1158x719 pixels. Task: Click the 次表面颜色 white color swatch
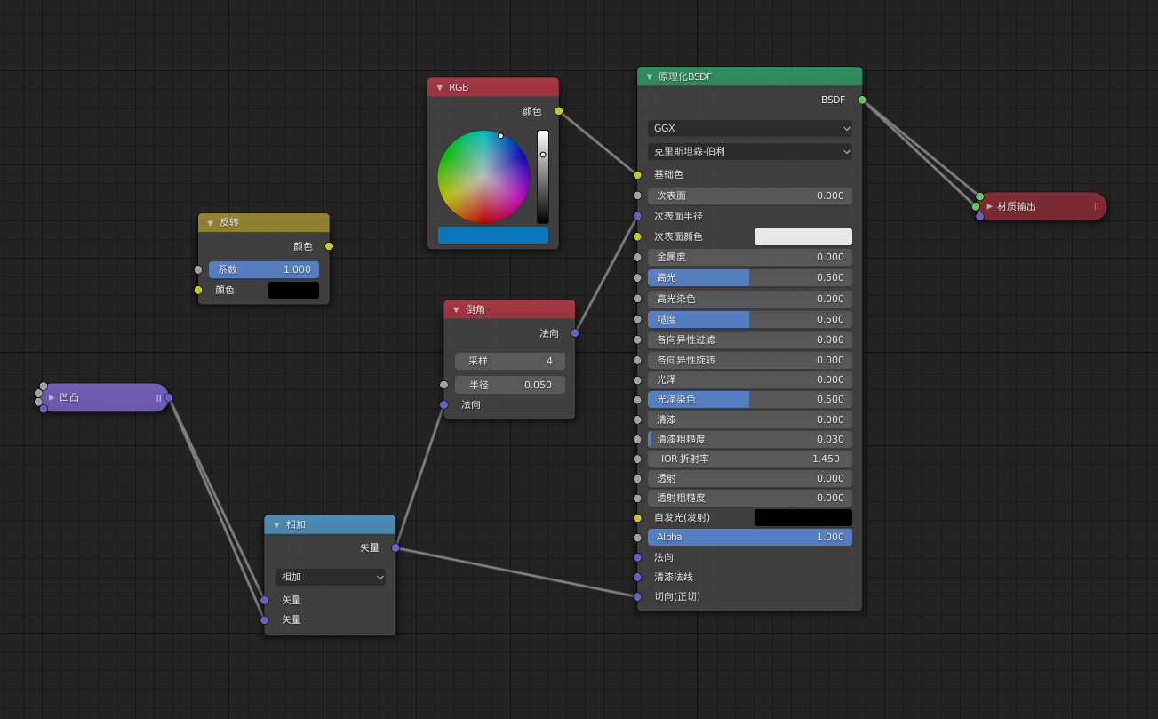coord(803,236)
